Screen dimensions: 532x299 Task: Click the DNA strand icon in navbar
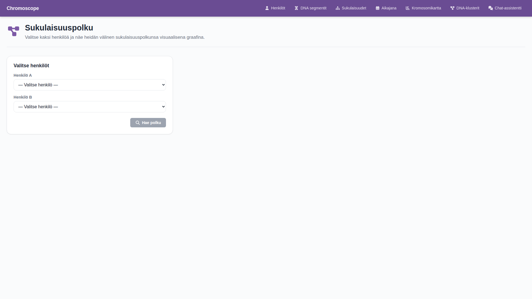296,8
